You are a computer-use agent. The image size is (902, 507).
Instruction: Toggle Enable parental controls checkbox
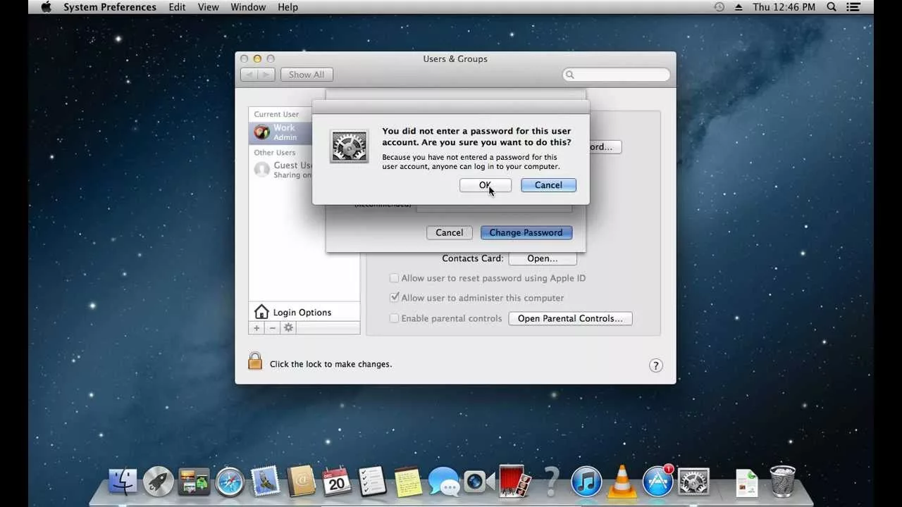pyautogui.click(x=395, y=318)
